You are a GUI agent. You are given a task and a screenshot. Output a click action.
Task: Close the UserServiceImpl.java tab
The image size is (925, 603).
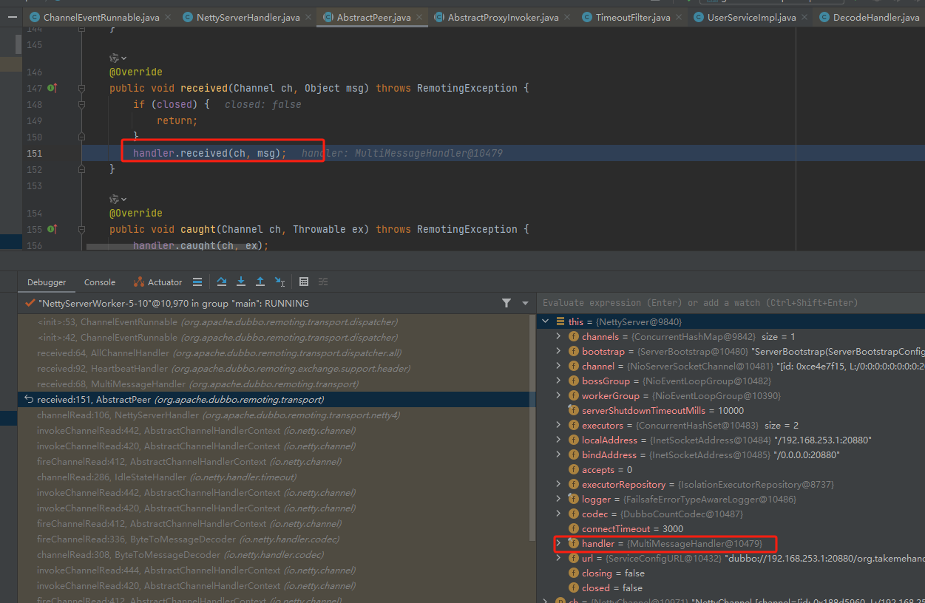pos(804,17)
